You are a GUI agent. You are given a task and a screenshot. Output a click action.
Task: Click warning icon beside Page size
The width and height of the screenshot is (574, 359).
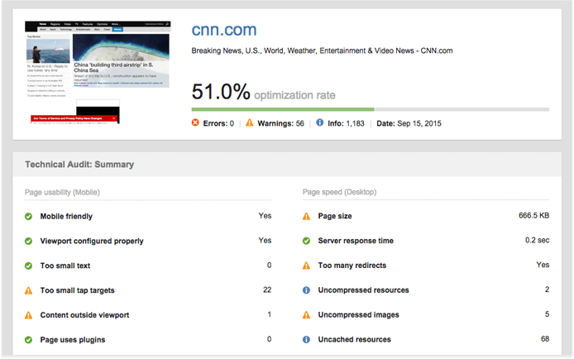point(306,216)
